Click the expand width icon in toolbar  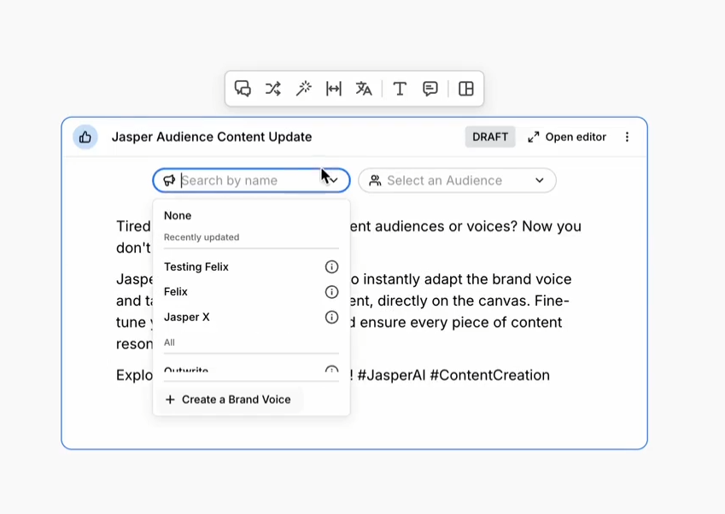(334, 89)
